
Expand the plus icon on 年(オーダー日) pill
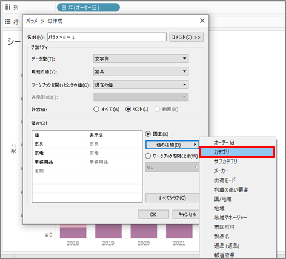pyautogui.click(x=64, y=8)
